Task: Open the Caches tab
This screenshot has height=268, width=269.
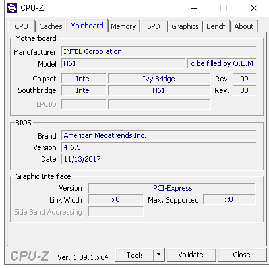Action: click(51, 26)
